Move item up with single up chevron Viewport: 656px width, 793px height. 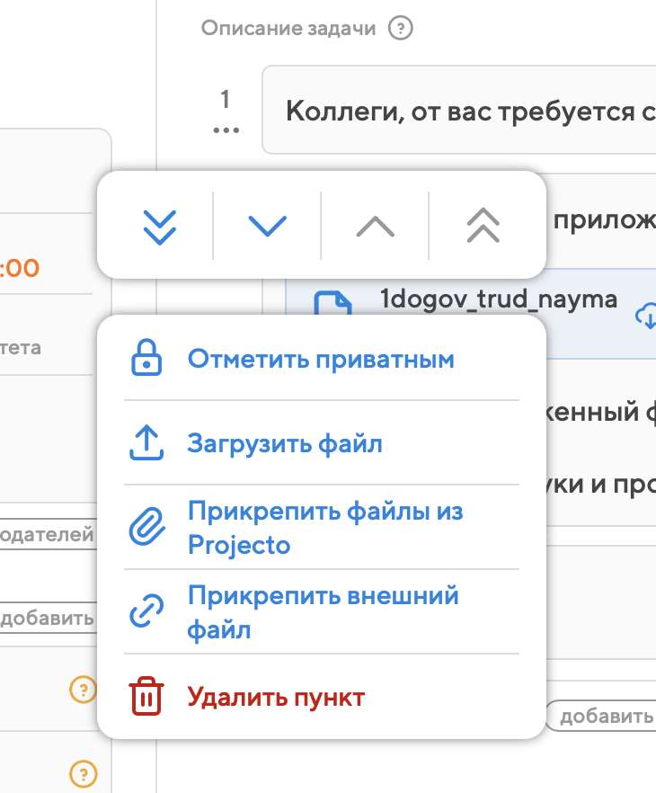tap(375, 225)
